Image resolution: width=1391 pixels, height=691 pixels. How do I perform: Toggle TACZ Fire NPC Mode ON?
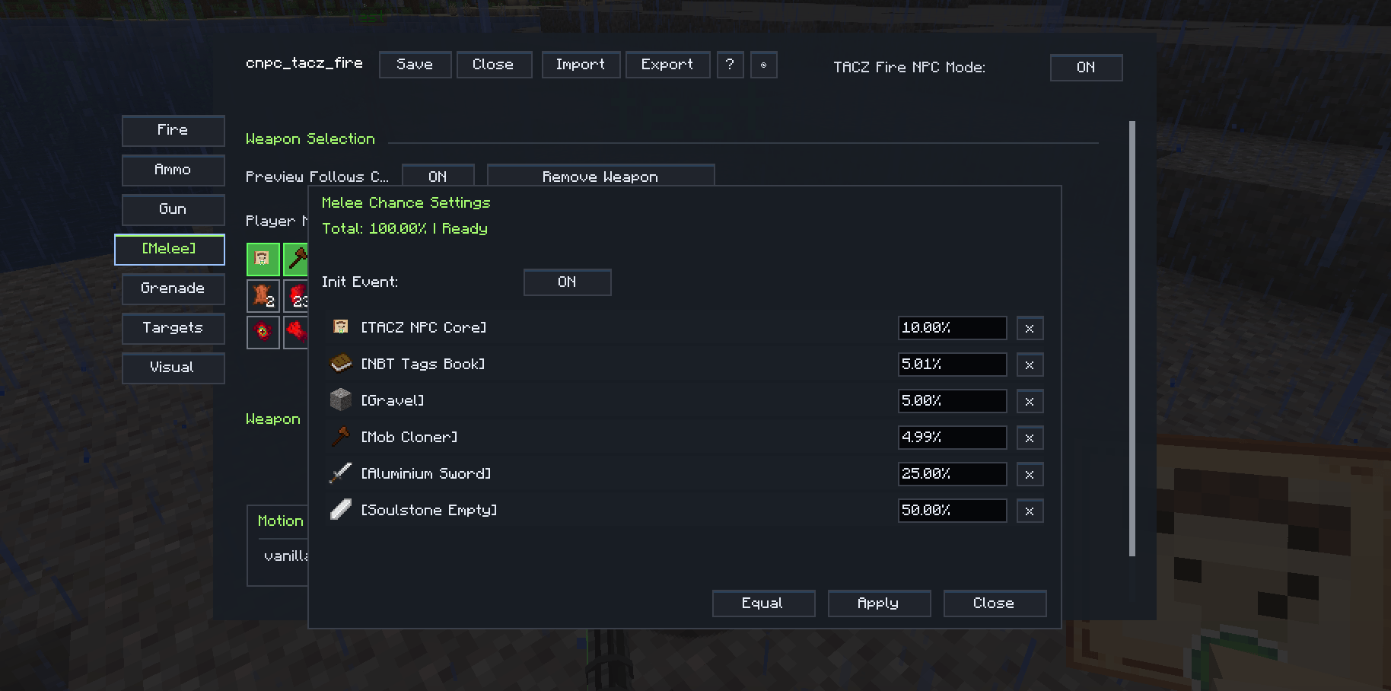click(x=1086, y=68)
